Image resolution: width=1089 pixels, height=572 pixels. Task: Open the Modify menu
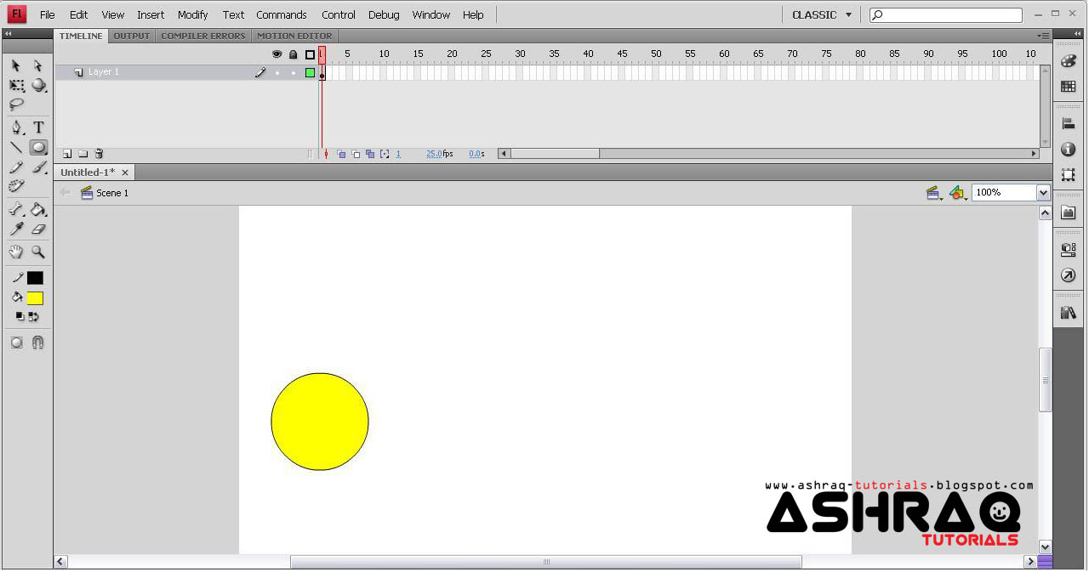[x=192, y=14]
